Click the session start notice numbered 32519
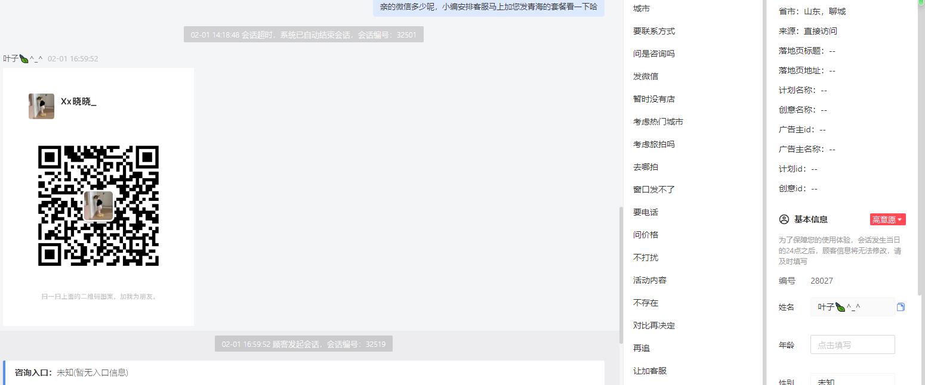Screen dimensions: 925x385 tap(304, 344)
